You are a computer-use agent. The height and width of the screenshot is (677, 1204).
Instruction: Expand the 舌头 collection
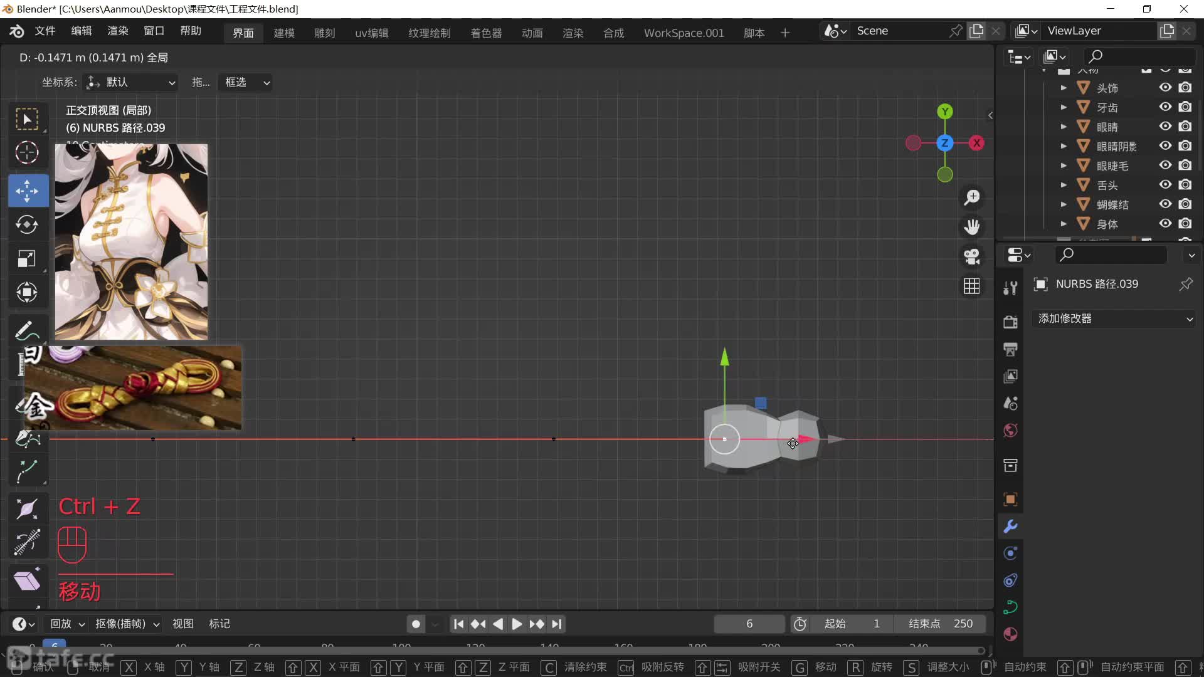click(1064, 185)
